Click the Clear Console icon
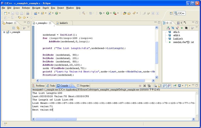Viewport: 201px width, 128px height. pos(155,86)
